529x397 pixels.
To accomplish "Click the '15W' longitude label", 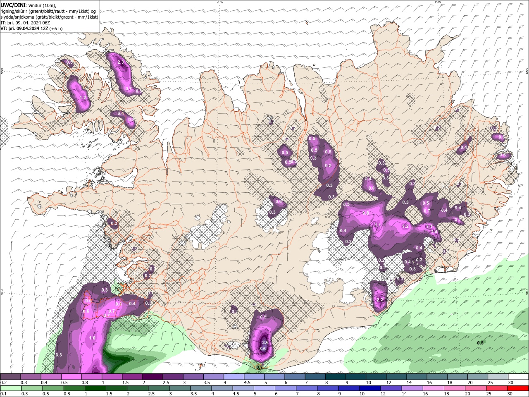I will click(438, 2).
